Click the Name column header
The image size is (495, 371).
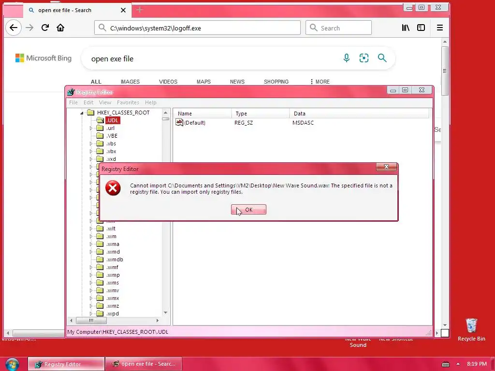pos(203,113)
